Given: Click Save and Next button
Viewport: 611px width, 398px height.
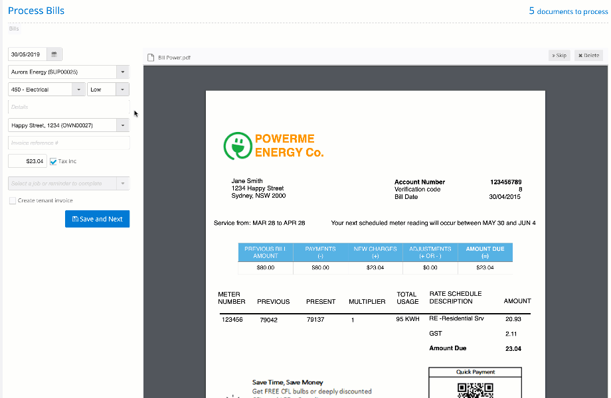Looking at the screenshot, I should tap(97, 219).
